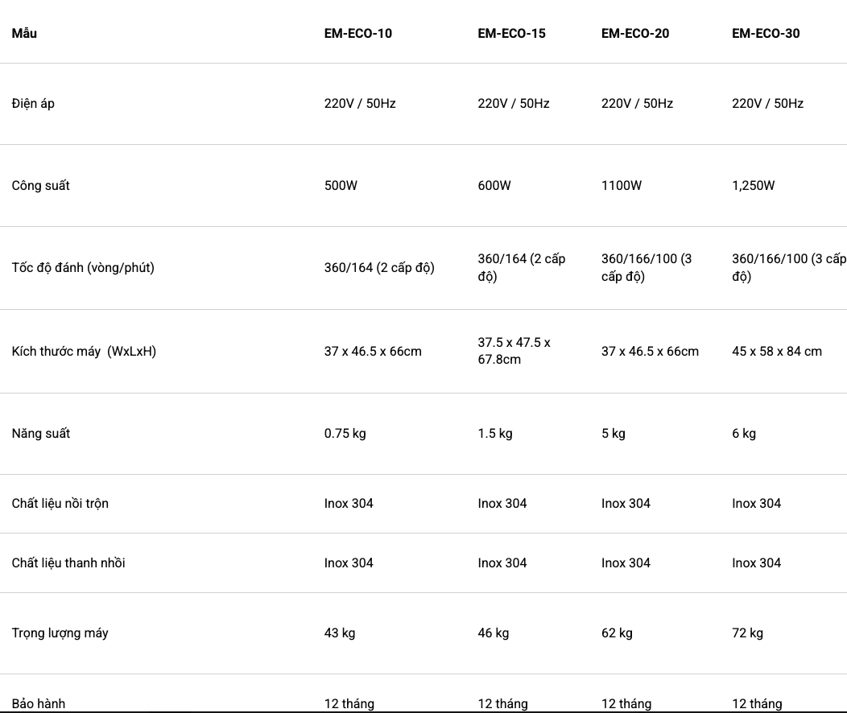Viewport: 847px width, 713px height.
Task: Click the Kích thước máy row label
Action: 84,351
